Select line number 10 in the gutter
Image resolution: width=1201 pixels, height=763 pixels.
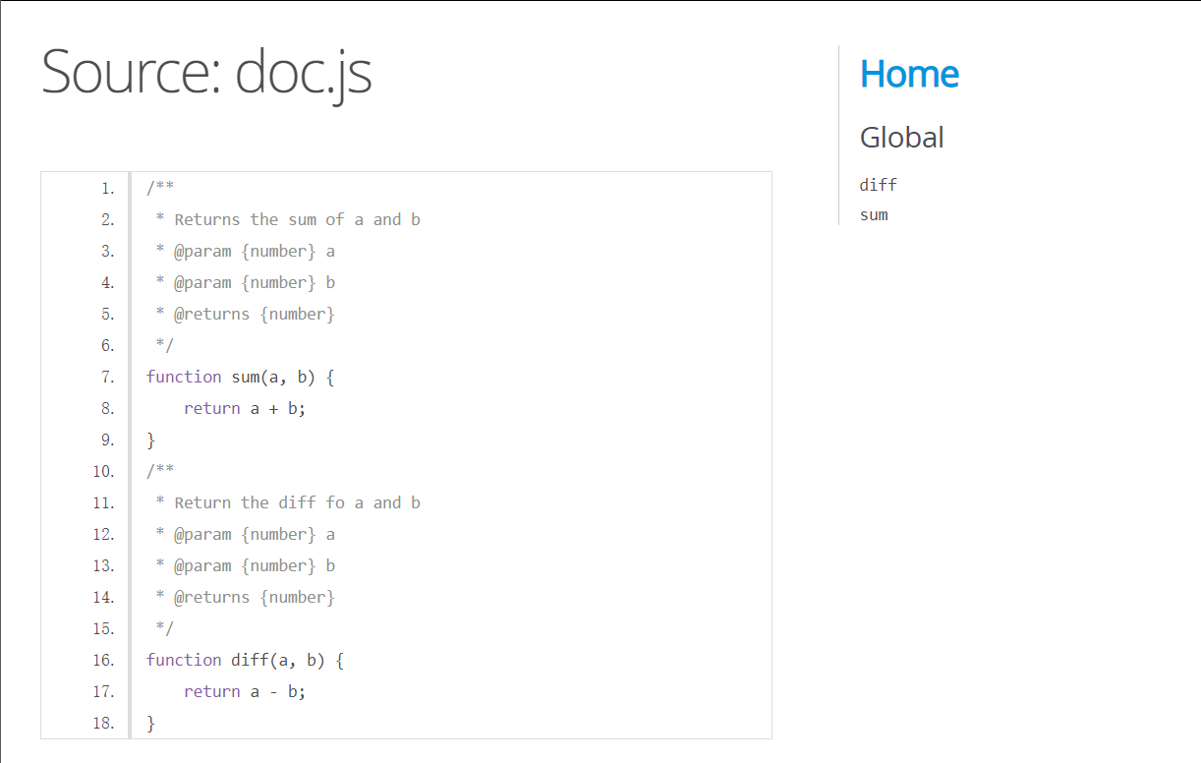103,472
